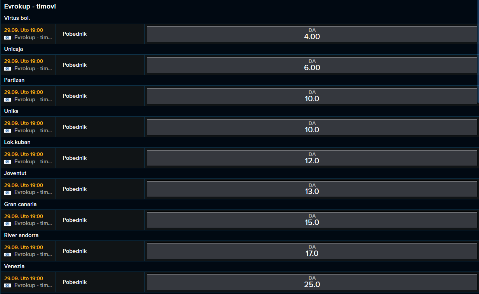Screen dimensions: 479x294
Task: Pick Partizan winner odds 10.0
Action: click(x=312, y=96)
